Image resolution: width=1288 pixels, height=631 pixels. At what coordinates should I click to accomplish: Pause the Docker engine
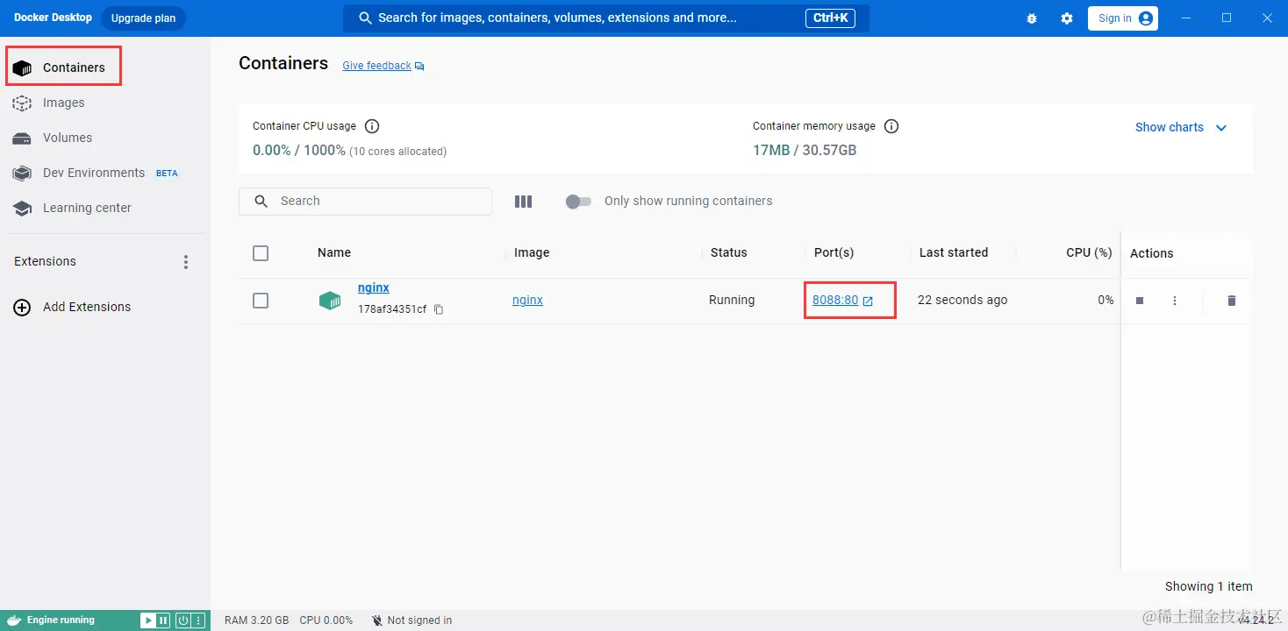tap(163, 620)
